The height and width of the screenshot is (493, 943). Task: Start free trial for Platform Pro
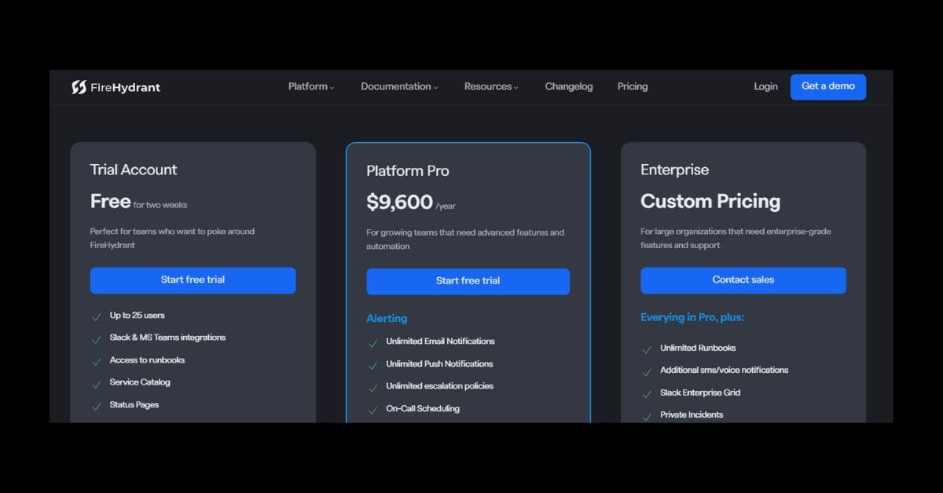468,281
